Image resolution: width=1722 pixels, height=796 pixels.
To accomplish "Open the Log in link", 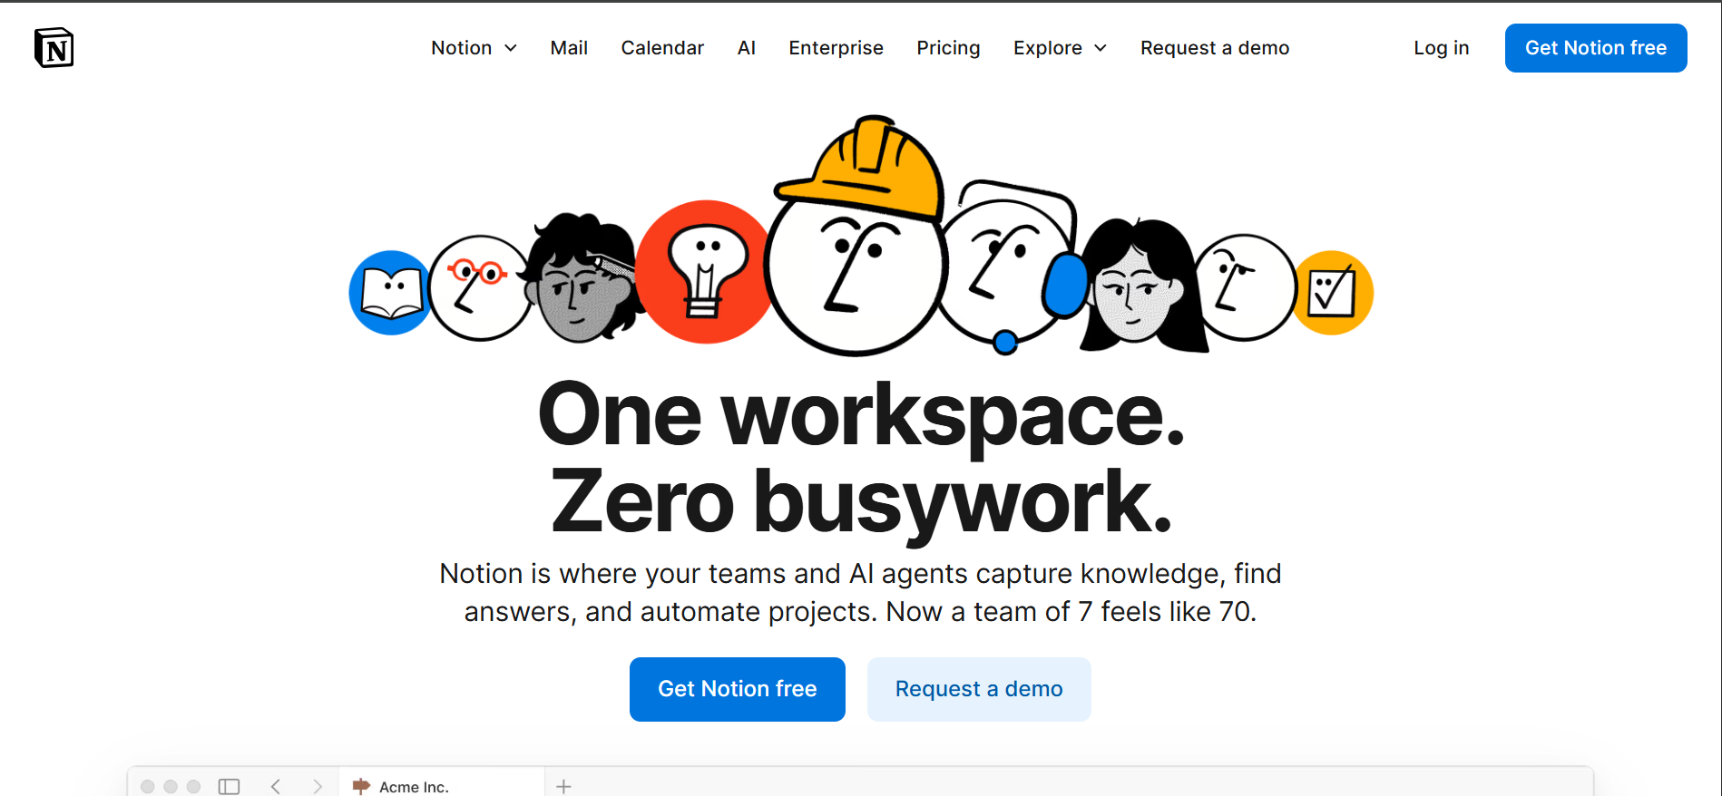I will (x=1441, y=48).
